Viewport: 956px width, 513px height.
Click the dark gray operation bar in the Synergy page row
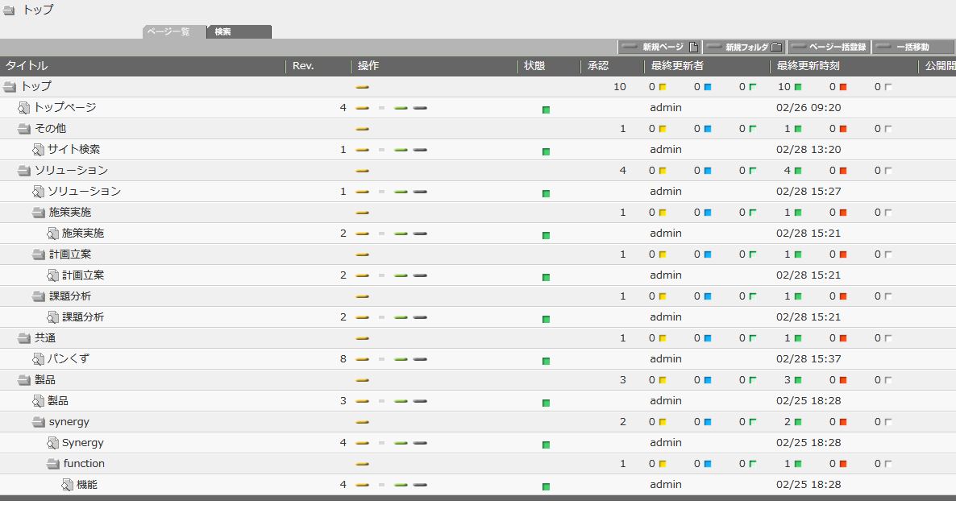(x=420, y=443)
